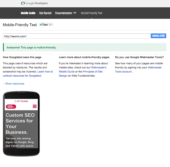Viewport: 170px width, 167px height.
Task: Click the SEO Inc logo in preview
Action: 11,107
